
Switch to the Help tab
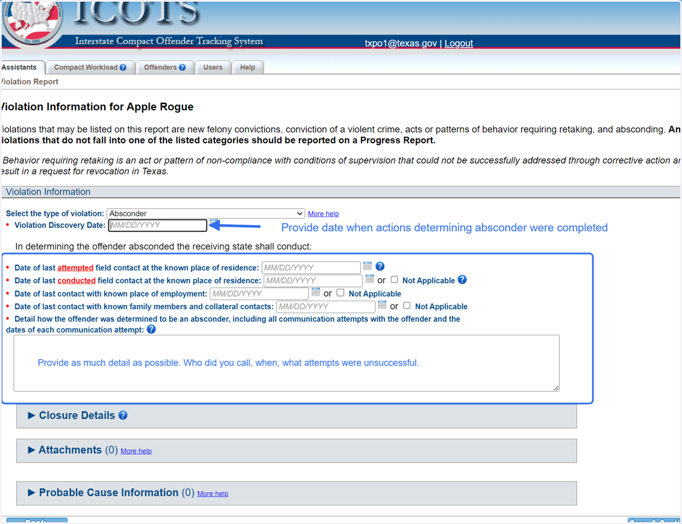coord(248,68)
